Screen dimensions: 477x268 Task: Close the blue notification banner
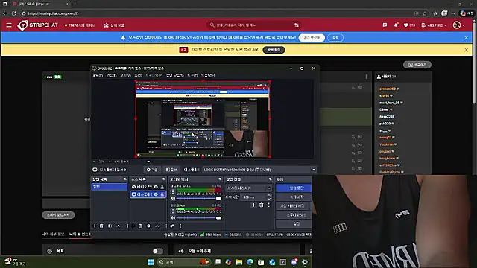pos(467,38)
